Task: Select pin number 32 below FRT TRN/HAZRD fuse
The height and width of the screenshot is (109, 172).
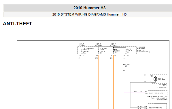Action: [80, 56]
